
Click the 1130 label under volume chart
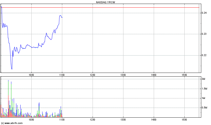tap(62, 120)
